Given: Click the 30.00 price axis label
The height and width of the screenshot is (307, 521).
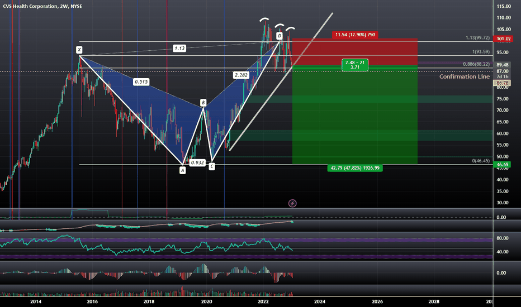Looking at the screenshot, I should (503, 203).
